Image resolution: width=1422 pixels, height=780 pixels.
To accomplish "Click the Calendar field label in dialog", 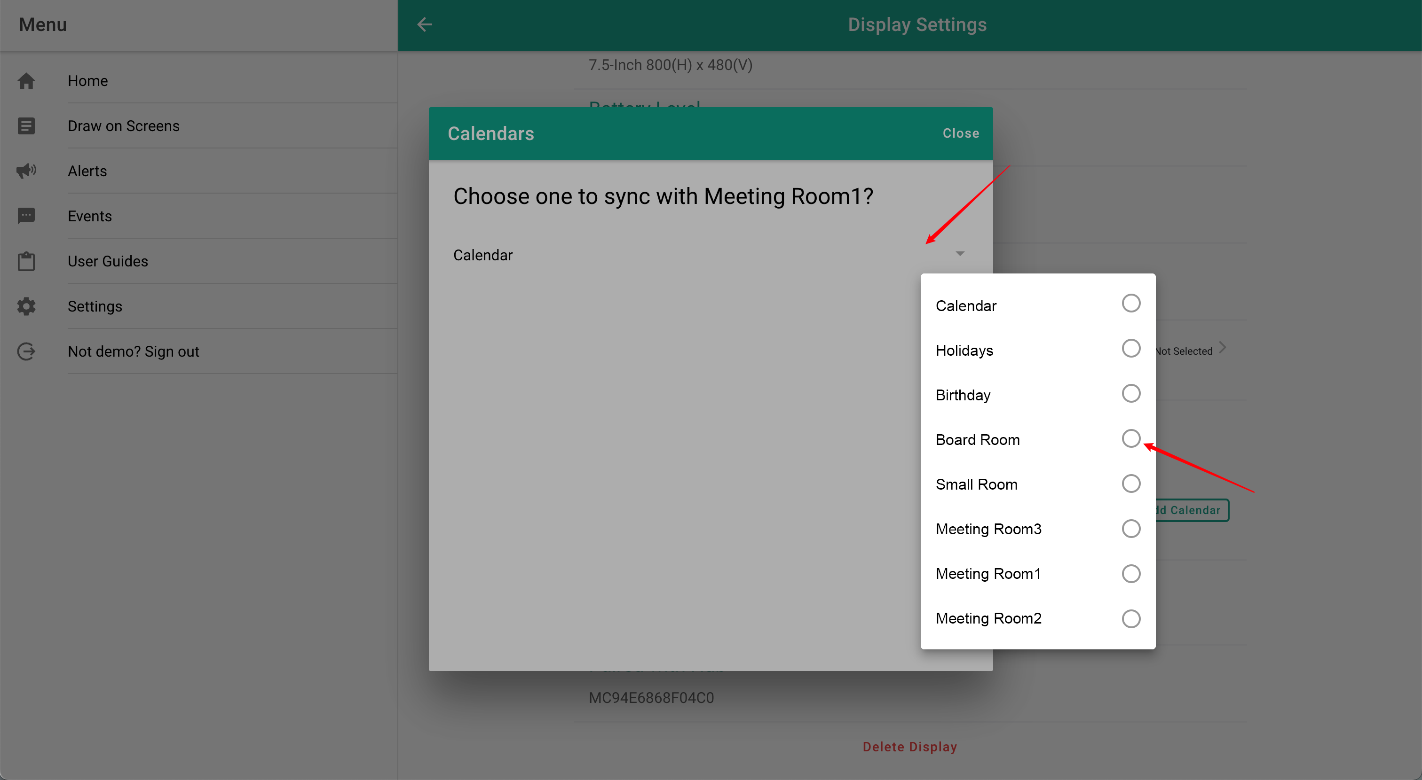I will coord(483,255).
